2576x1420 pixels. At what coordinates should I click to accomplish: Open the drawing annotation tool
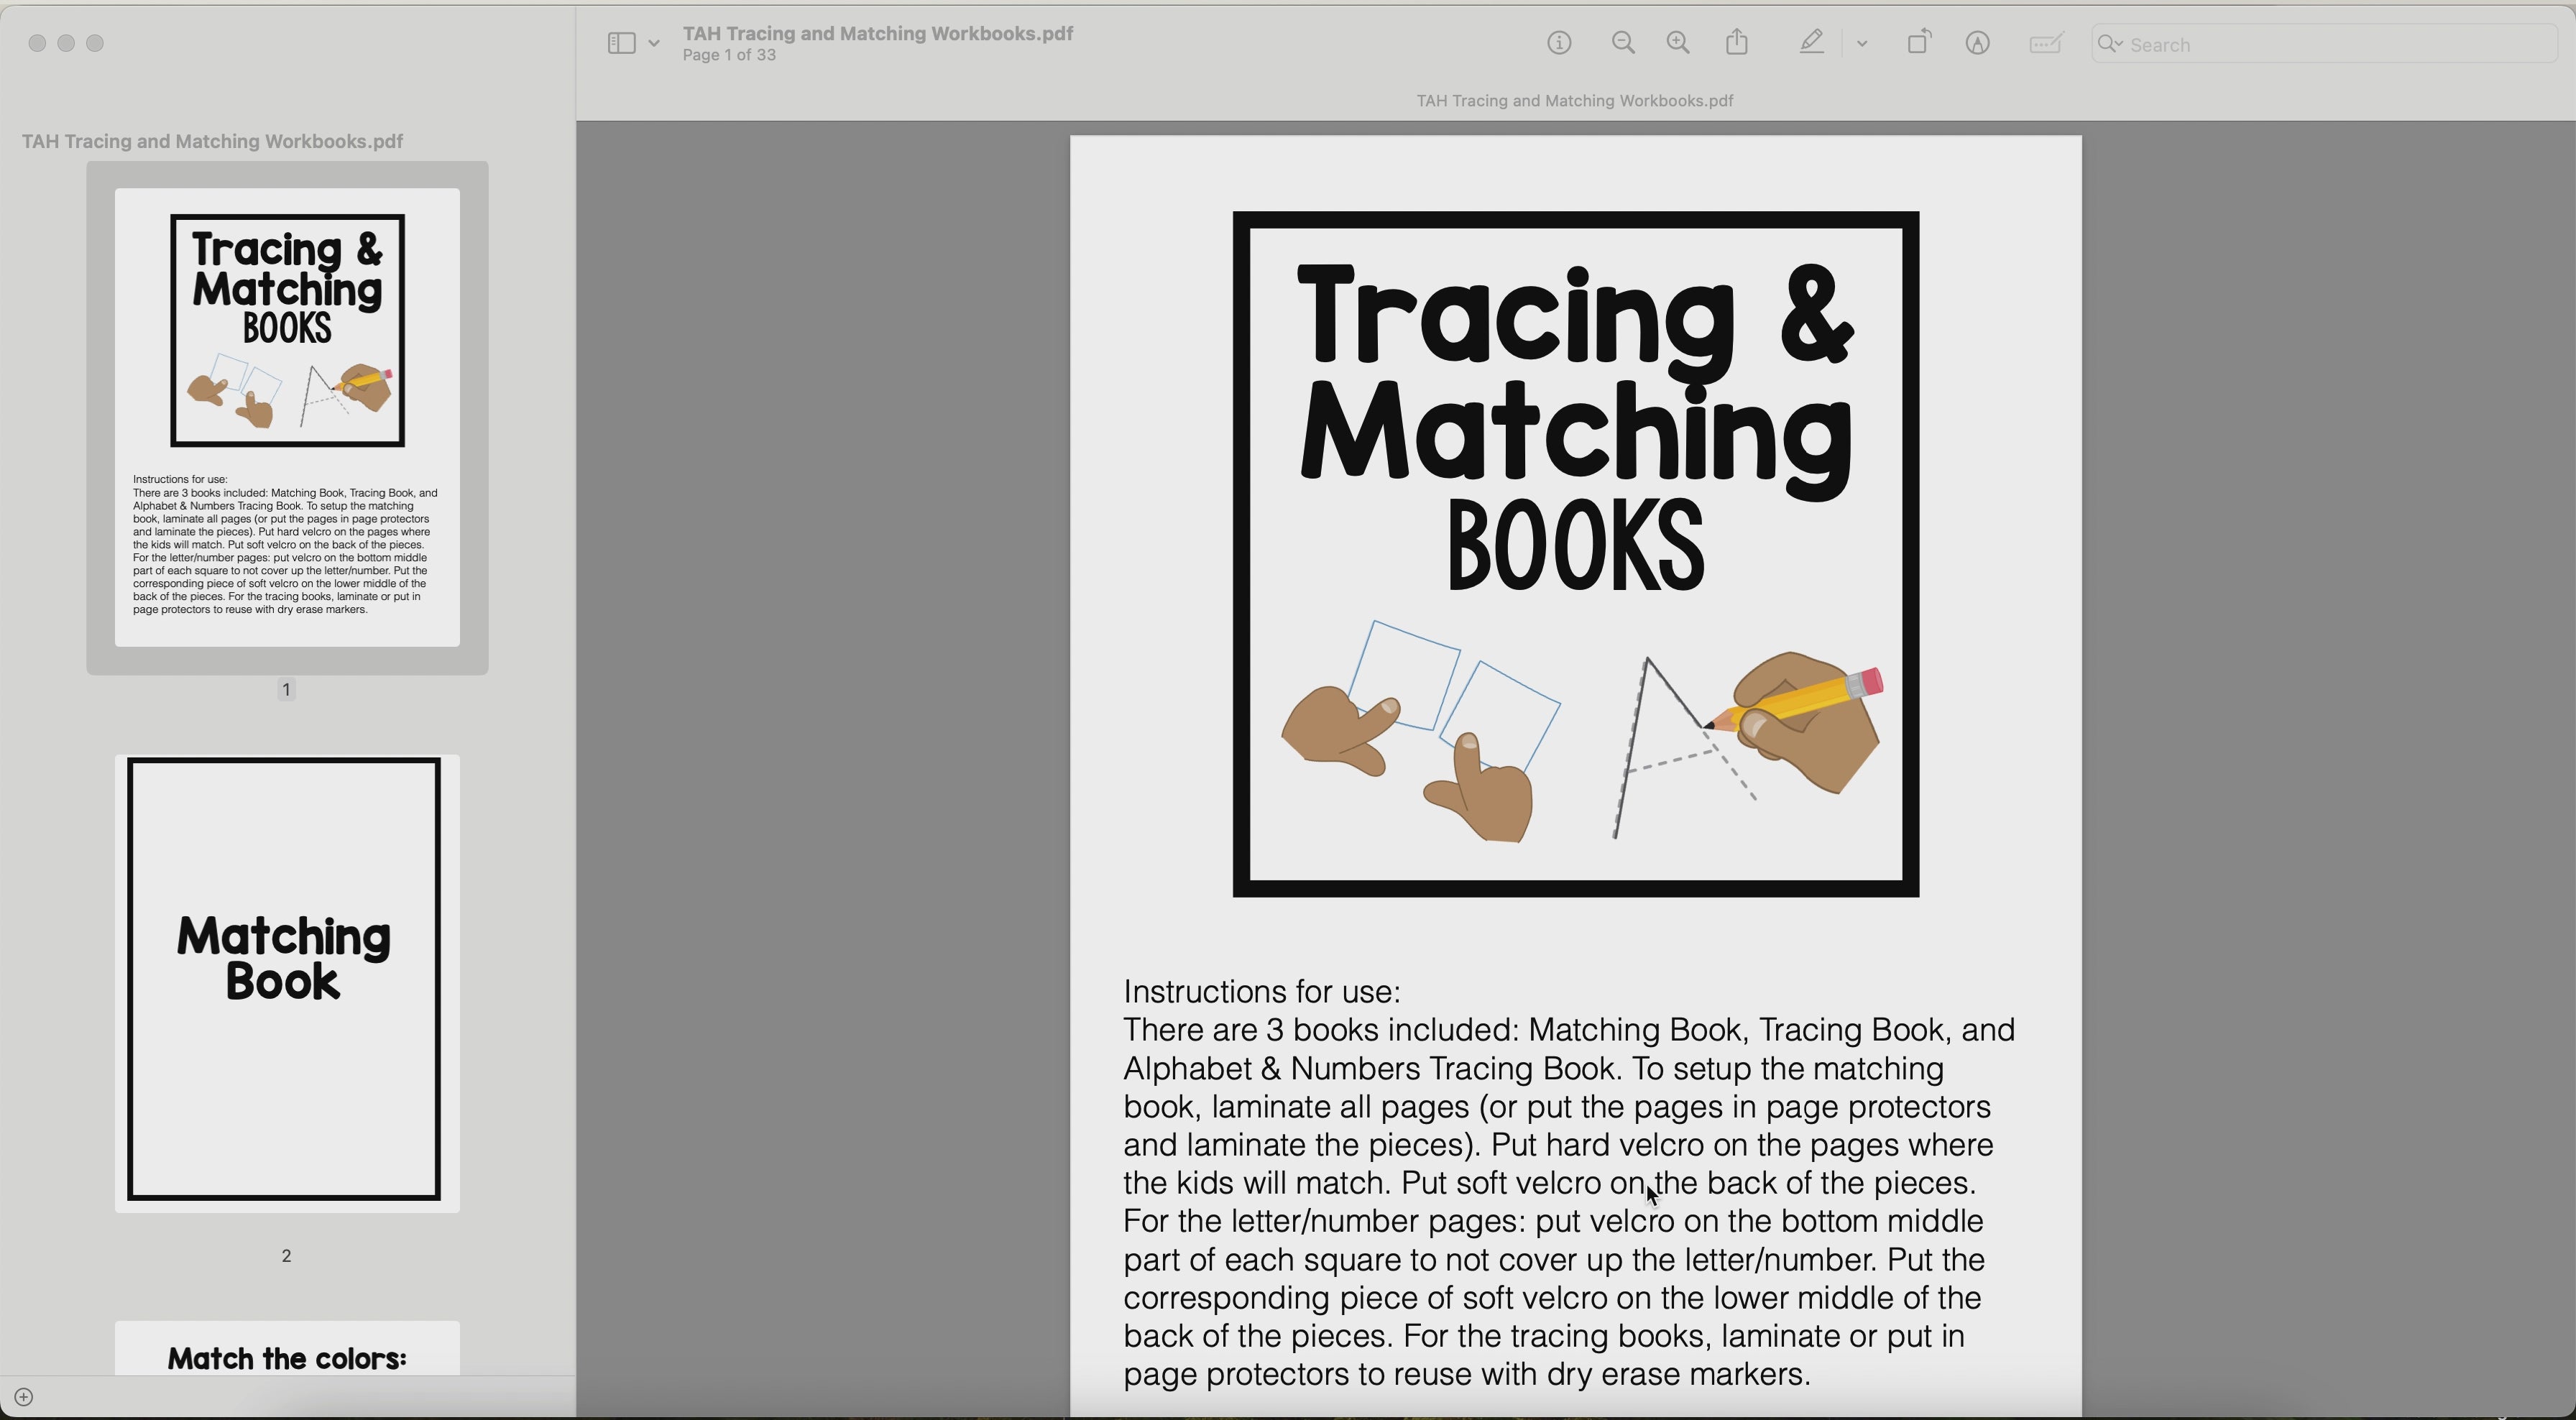tap(1978, 43)
